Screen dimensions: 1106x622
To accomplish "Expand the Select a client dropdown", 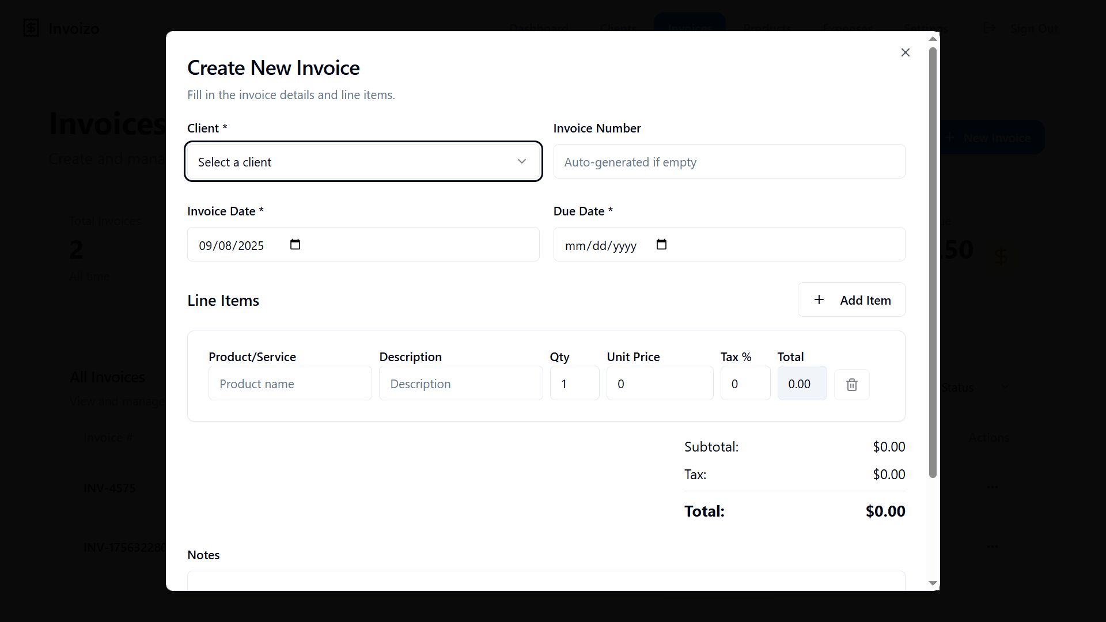I will [363, 162].
